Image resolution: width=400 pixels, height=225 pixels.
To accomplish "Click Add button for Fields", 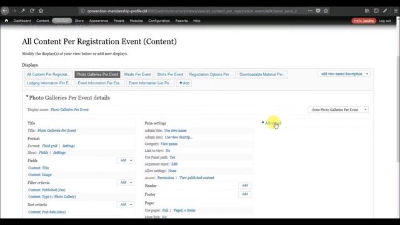I will (x=123, y=161).
